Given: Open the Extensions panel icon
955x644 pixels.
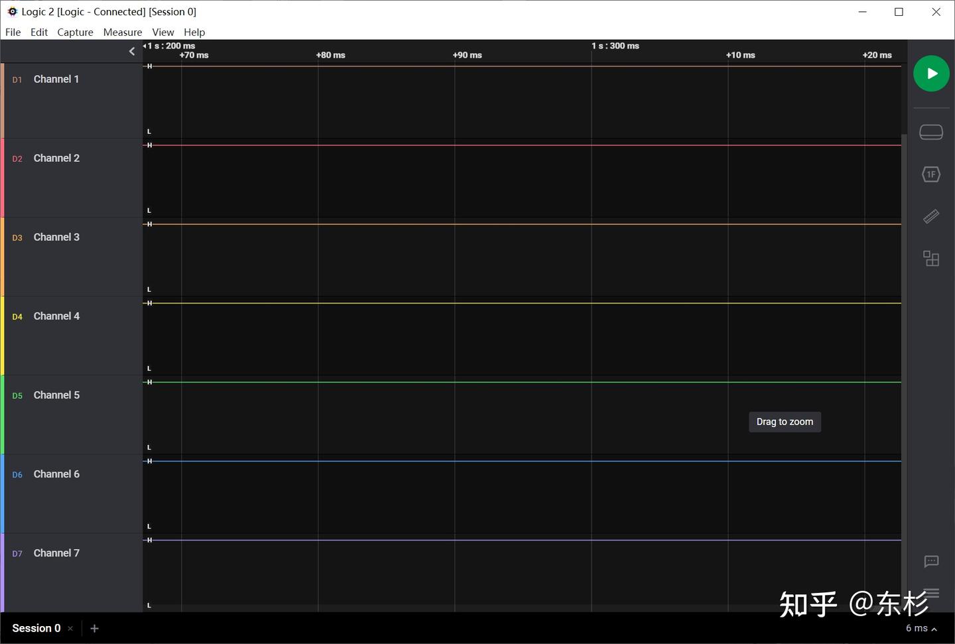Looking at the screenshot, I should 931,258.
